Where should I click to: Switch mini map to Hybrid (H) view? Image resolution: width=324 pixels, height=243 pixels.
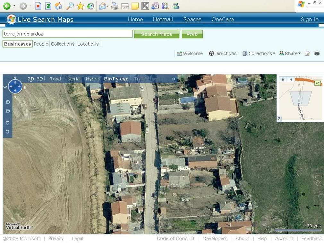[291, 80]
